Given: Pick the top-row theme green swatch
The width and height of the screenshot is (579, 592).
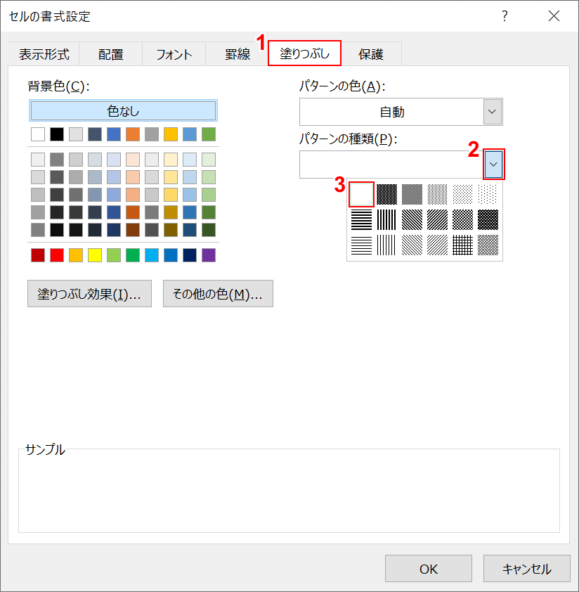Looking at the screenshot, I should tap(209, 134).
